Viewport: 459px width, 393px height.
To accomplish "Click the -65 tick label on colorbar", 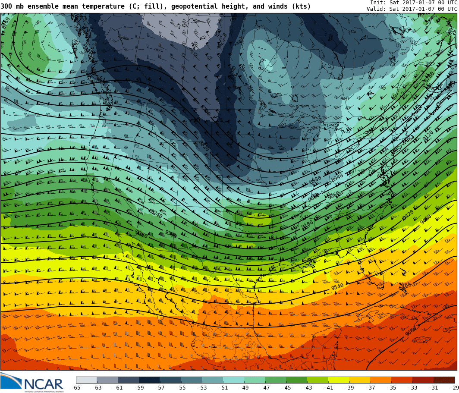I will point(76,388).
